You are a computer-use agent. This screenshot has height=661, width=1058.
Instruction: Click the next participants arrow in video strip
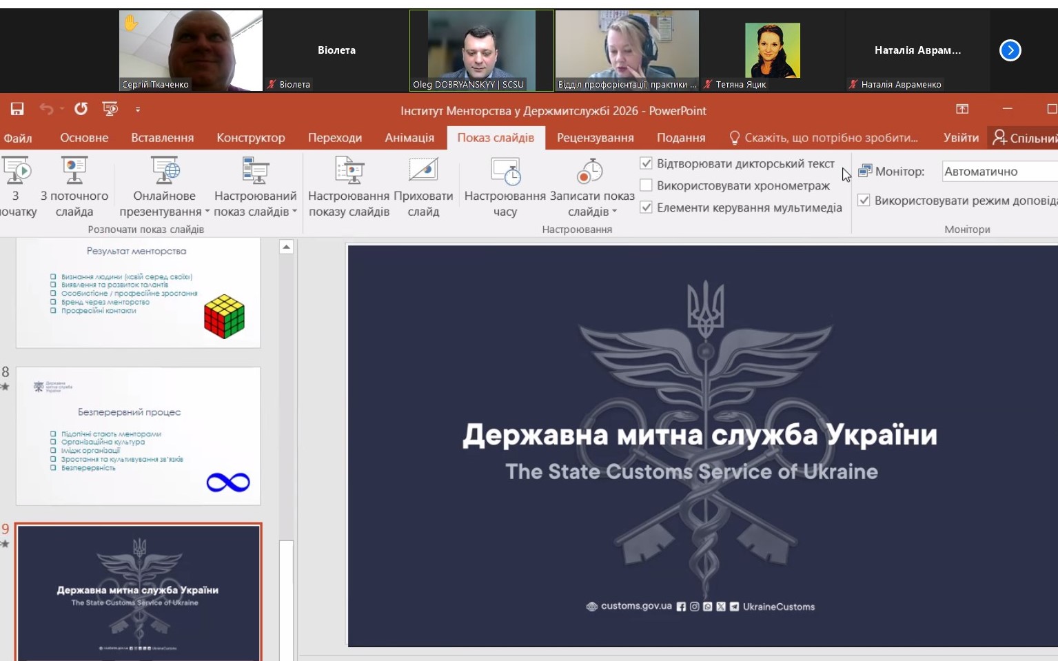point(1010,50)
